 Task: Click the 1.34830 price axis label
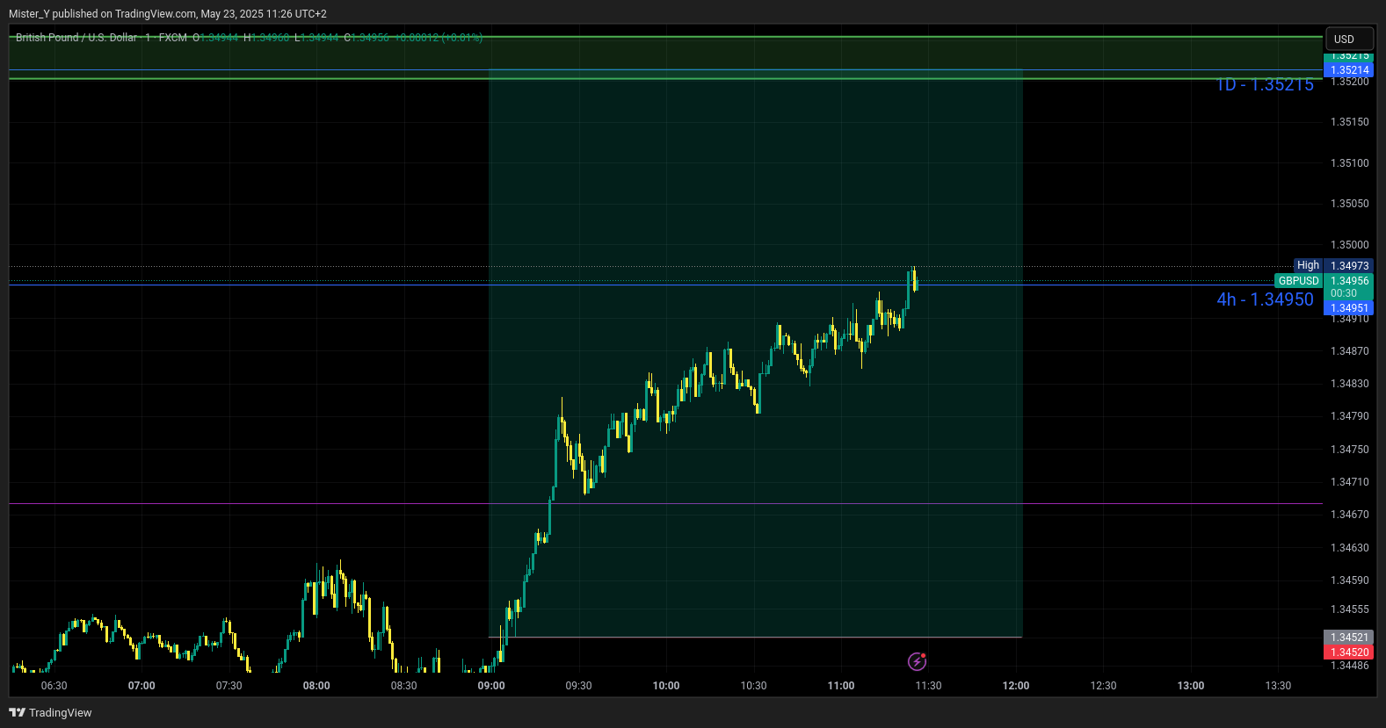(x=1349, y=384)
